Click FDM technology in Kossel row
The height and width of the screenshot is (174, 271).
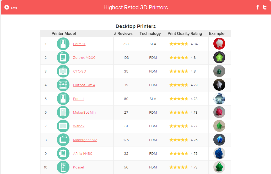tap(153, 167)
